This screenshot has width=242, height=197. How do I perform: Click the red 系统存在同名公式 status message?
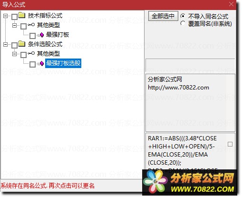click(x=48, y=186)
